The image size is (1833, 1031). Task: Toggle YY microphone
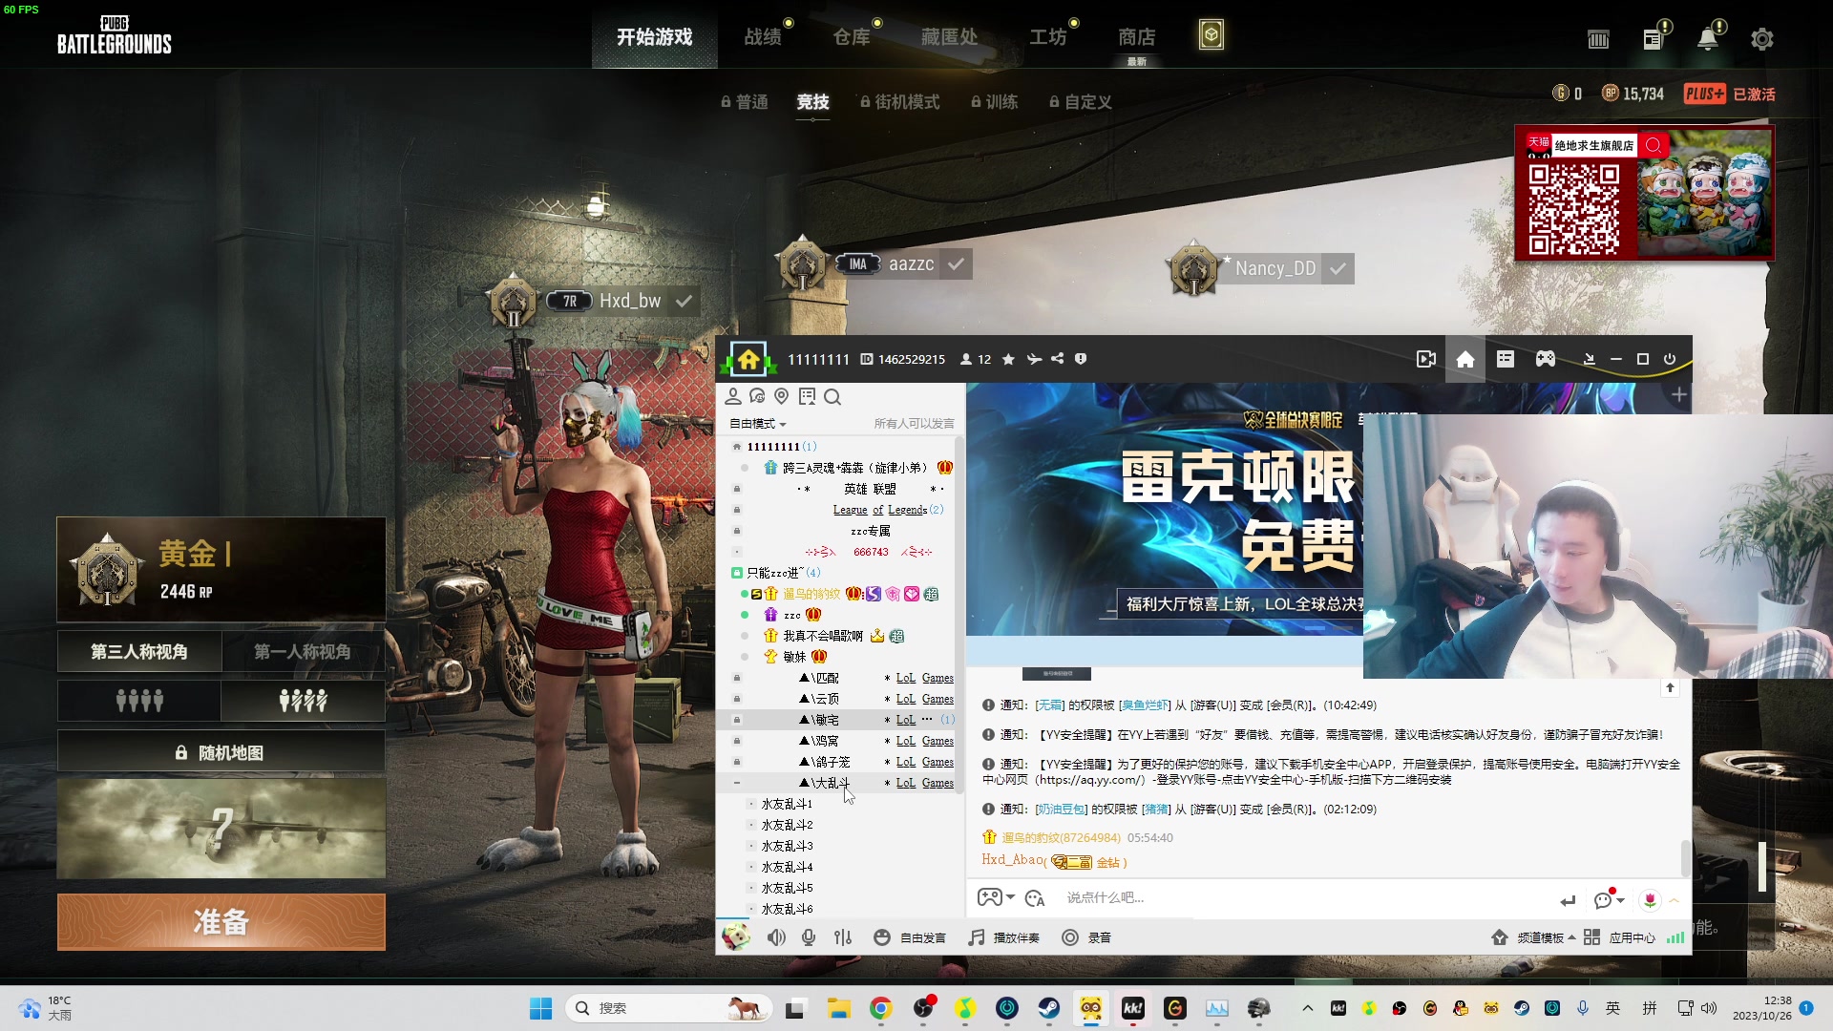pyautogui.click(x=809, y=937)
